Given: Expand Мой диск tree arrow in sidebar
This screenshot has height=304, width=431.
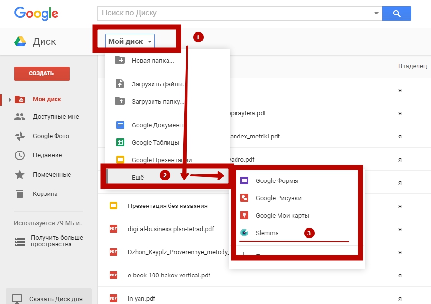Looking at the screenshot, I should click(10, 99).
